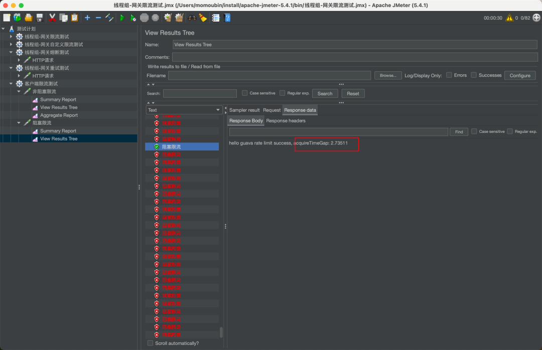The width and height of the screenshot is (542, 350).
Task: Collapse 线程组-网关熔断测试 tree node
Action: (11, 52)
